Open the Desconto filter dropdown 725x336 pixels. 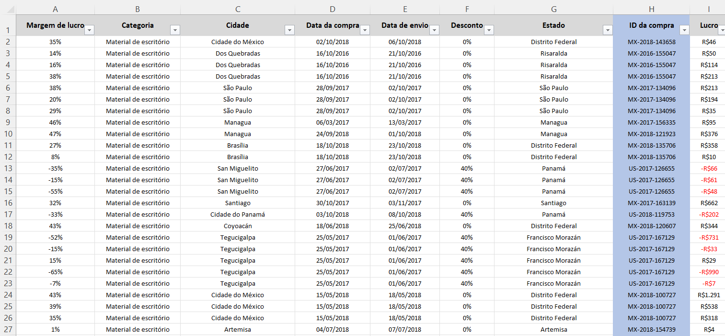[489, 30]
